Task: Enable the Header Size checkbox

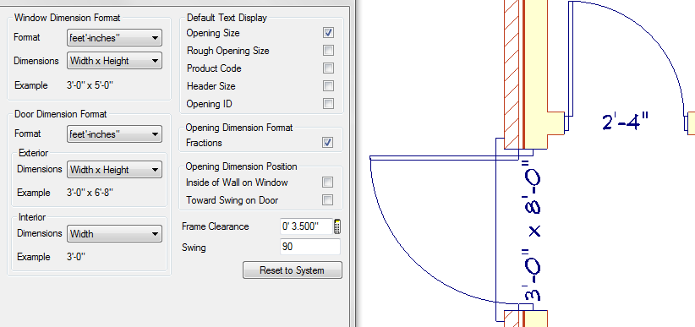Action: [x=328, y=86]
